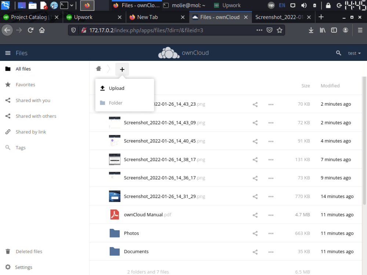The height and width of the screenshot is (275, 367).
Task: Share the Screenshot 14_40_45 file
Action: pyautogui.click(x=255, y=141)
